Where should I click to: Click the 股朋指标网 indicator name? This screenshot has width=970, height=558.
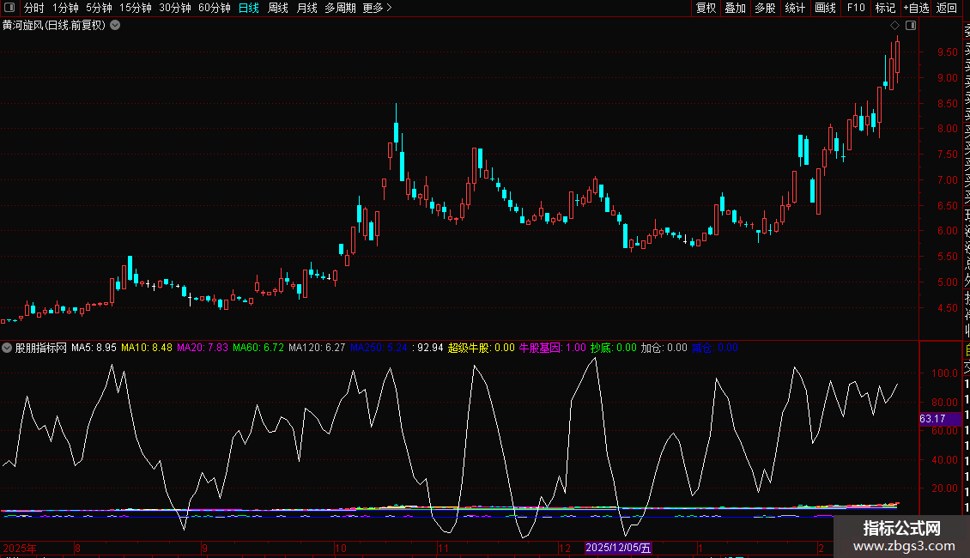tap(41, 348)
